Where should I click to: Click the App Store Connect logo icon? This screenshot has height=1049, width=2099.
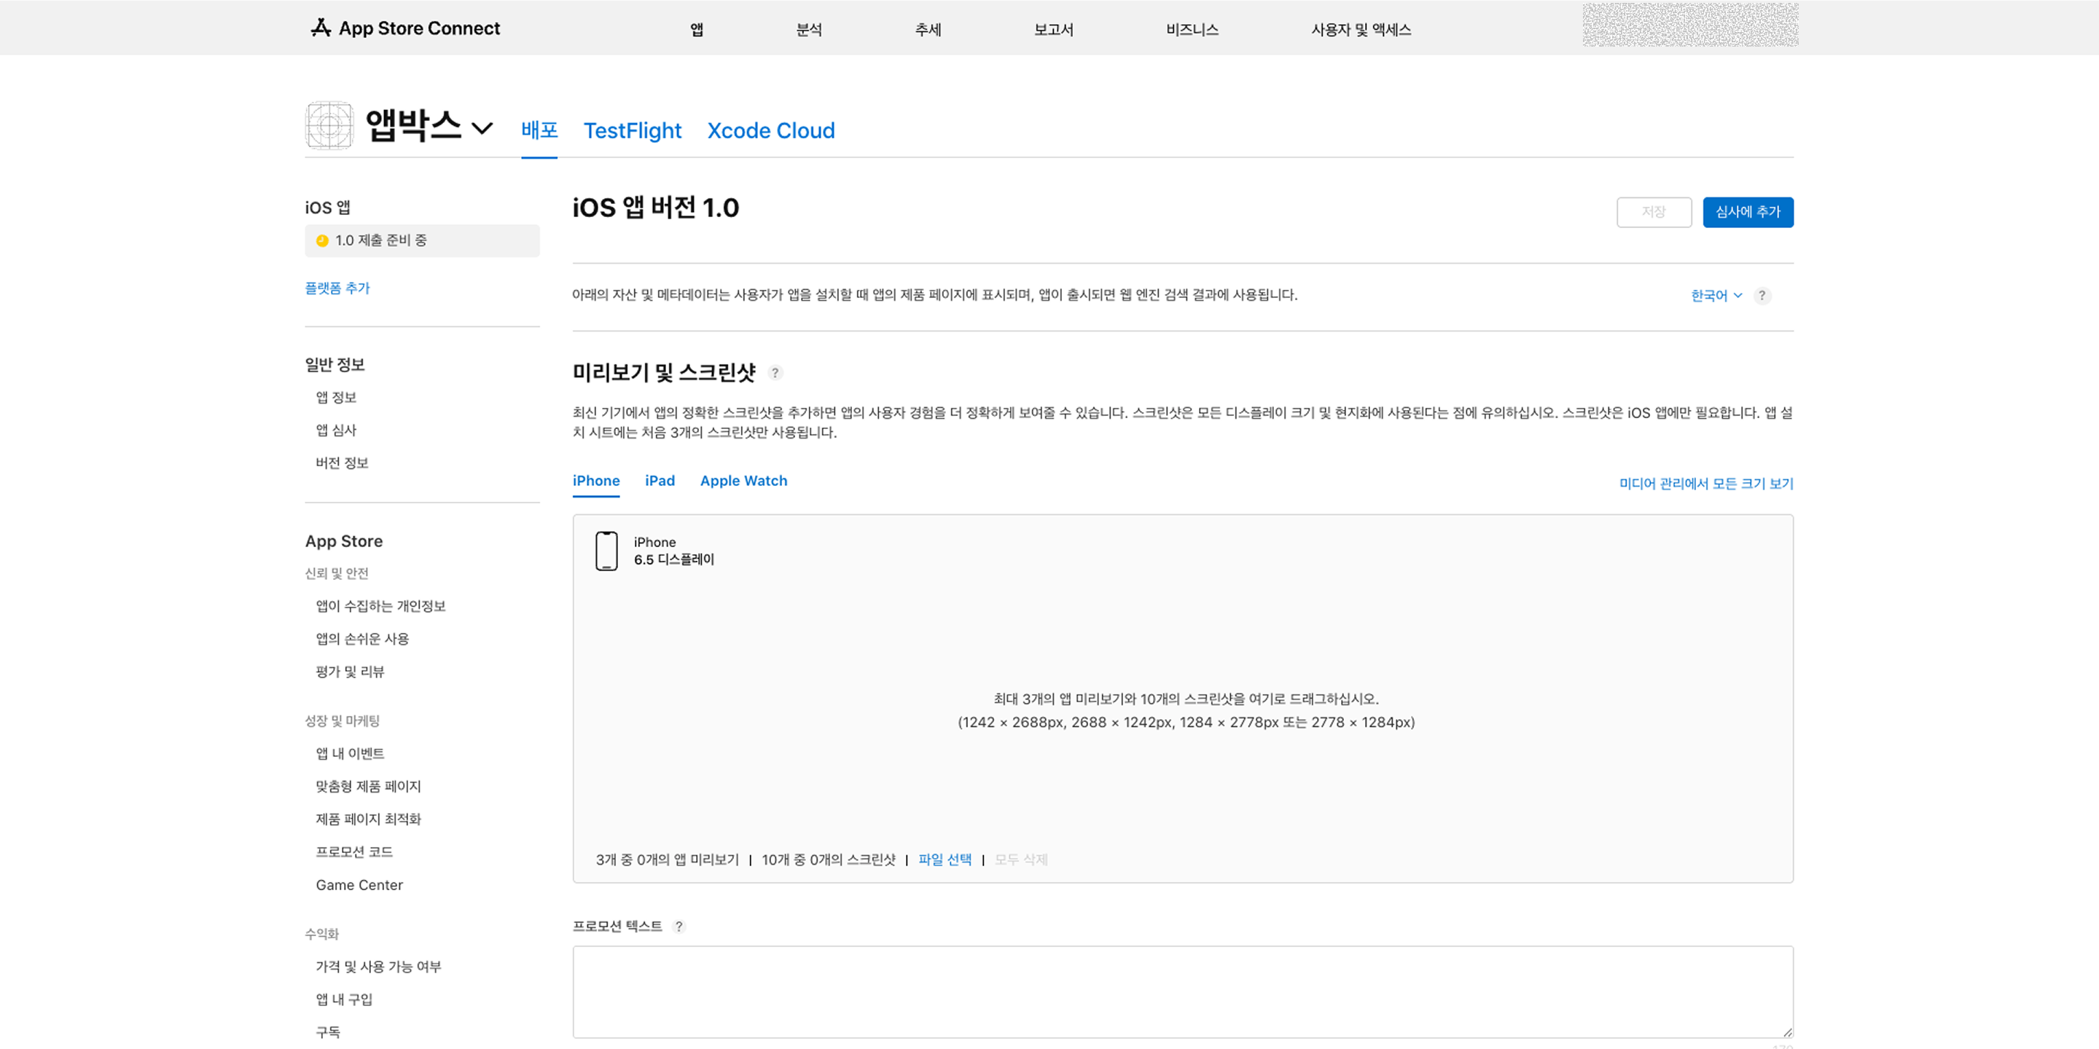[320, 28]
